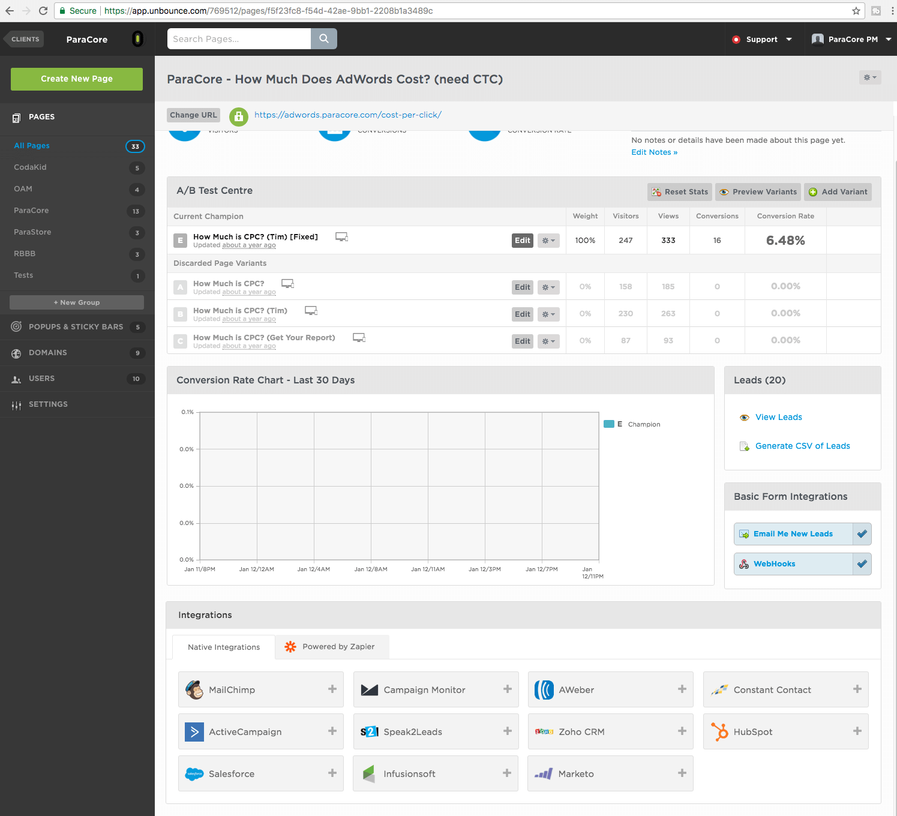Click the champion variant E badge
Screen dimensions: 897x816
pos(180,241)
